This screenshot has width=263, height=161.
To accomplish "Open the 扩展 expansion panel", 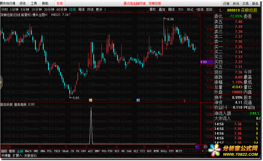I will click(x=17, y=156).
